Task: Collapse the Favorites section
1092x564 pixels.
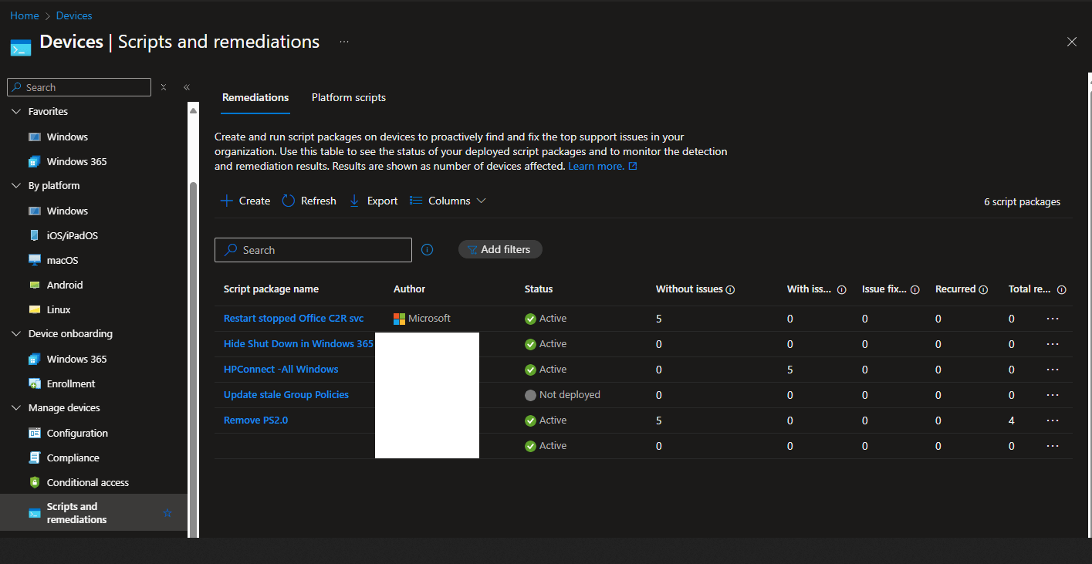Action: pyautogui.click(x=16, y=112)
